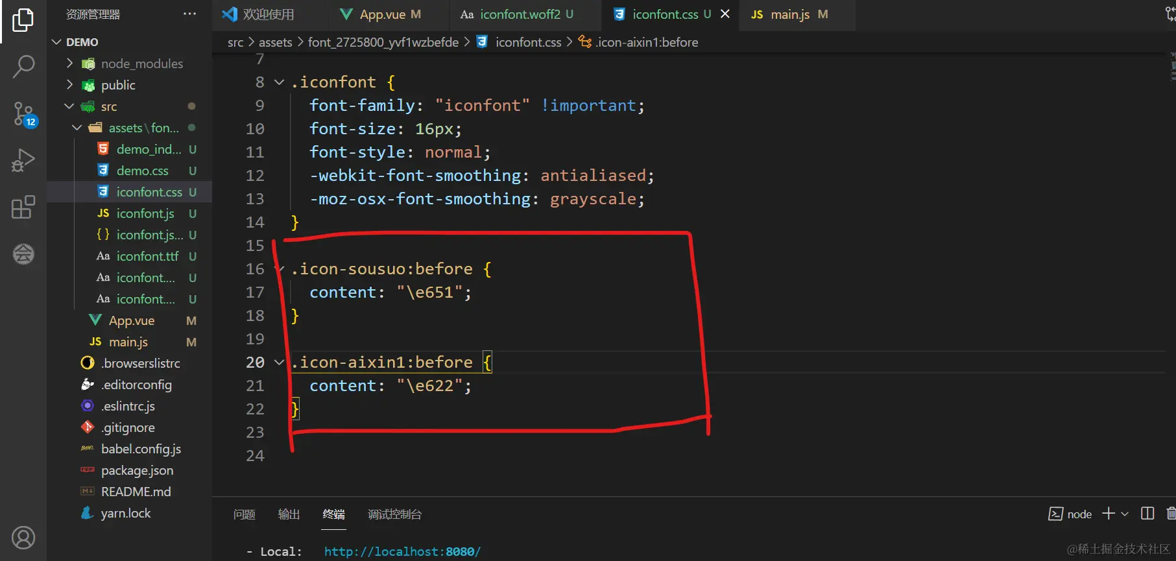Create a new terminal with plus icon

click(1109, 514)
